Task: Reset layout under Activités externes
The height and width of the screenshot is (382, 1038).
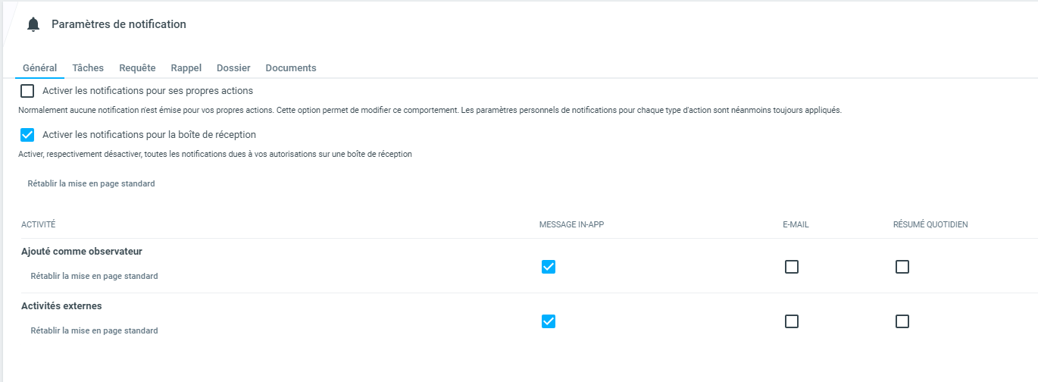Action: tap(94, 331)
